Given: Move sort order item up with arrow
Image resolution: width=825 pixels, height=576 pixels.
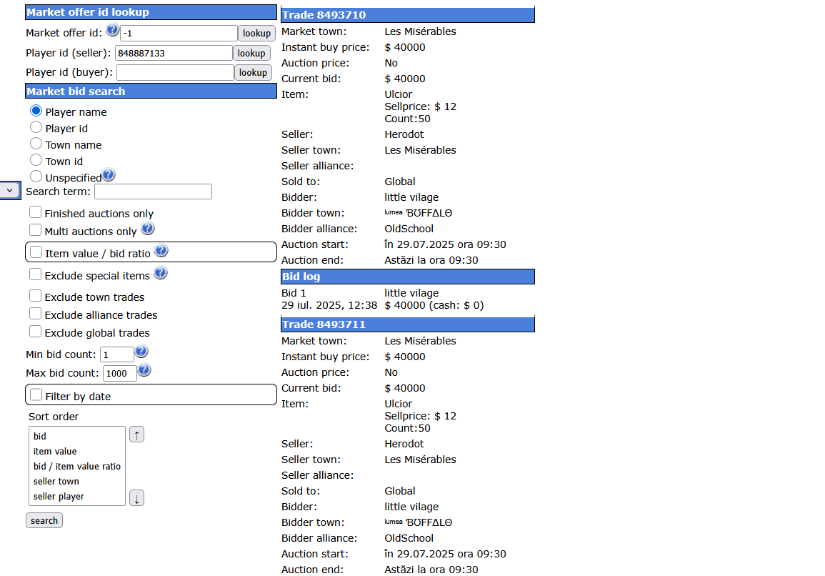Looking at the screenshot, I should tap(136, 435).
